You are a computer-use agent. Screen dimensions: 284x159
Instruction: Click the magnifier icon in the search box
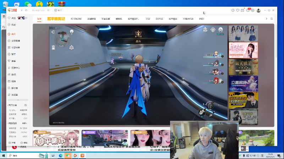pyautogui.click(x=48, y=10)
